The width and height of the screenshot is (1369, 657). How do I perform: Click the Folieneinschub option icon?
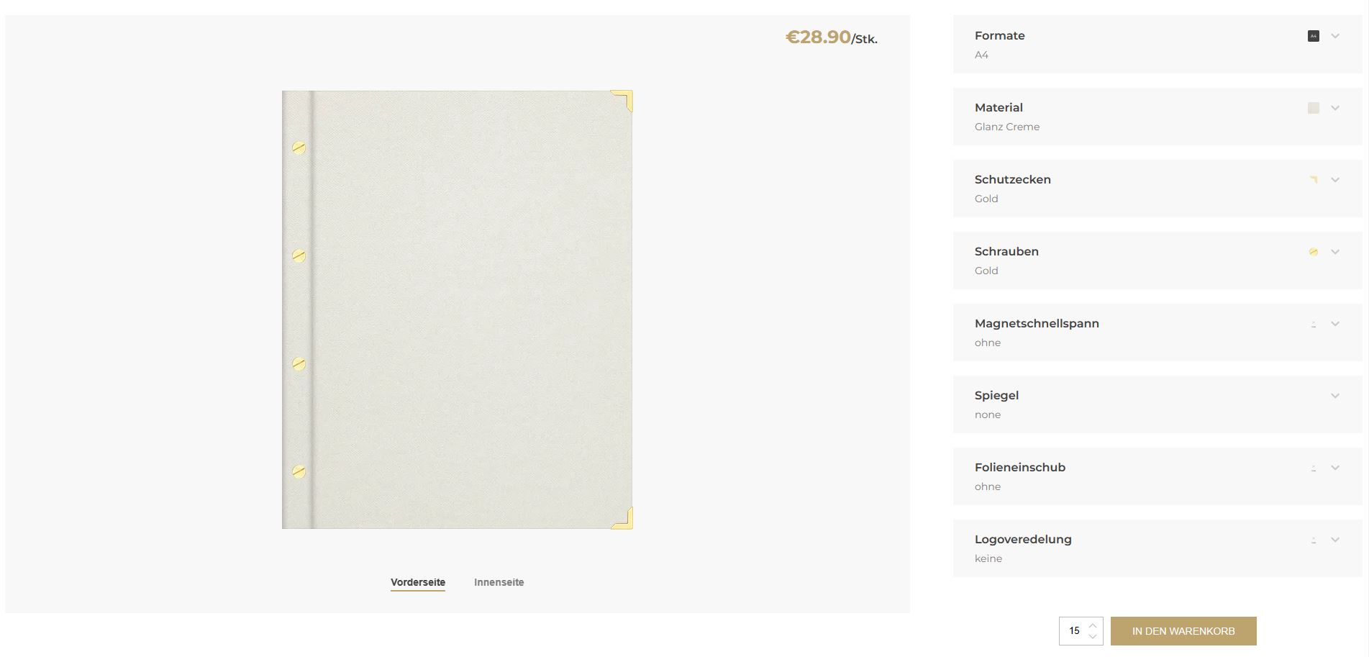(x=1313, y=468)
